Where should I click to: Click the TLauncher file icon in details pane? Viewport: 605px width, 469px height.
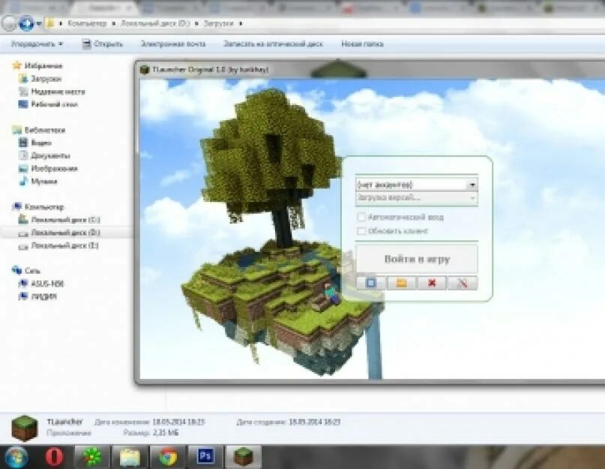[x=25, y=428]
